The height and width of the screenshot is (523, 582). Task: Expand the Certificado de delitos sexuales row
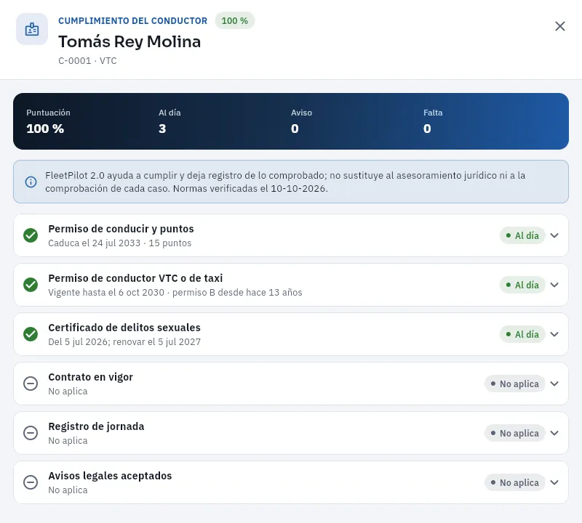pos(554,334)
